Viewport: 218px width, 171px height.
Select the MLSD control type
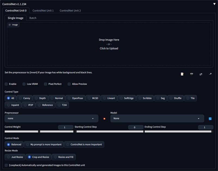pyautogui.click(x=93, y=98)
